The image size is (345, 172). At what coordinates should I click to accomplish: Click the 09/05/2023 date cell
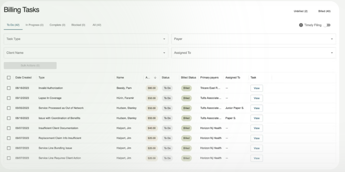tap(22, 108)
